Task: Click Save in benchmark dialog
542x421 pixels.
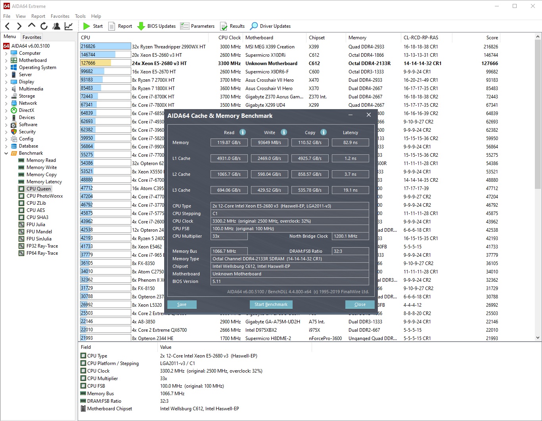Action: point(182,304)
